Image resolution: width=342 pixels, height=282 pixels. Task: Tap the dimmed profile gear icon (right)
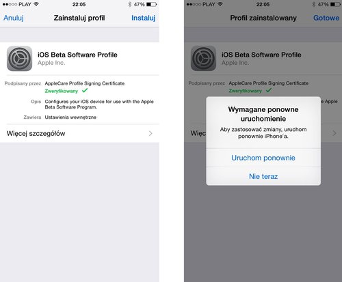203,58
